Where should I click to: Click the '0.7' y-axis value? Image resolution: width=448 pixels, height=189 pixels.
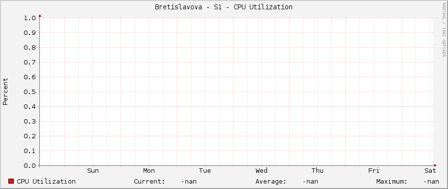(30, 63)
